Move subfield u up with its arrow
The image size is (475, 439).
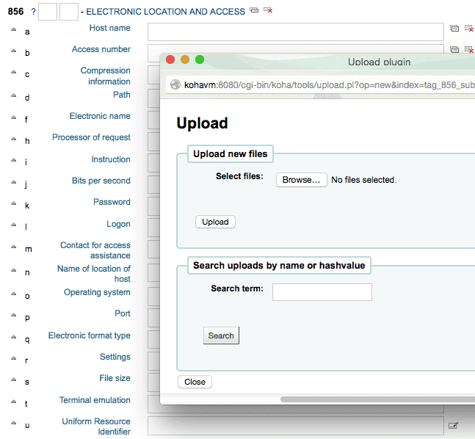point(13,424)
